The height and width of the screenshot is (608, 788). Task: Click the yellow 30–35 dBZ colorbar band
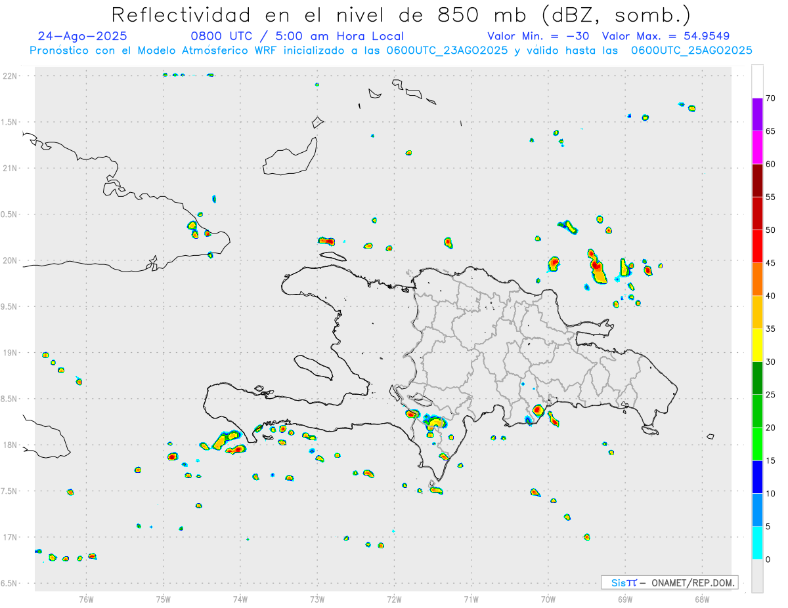coord(757,345)
